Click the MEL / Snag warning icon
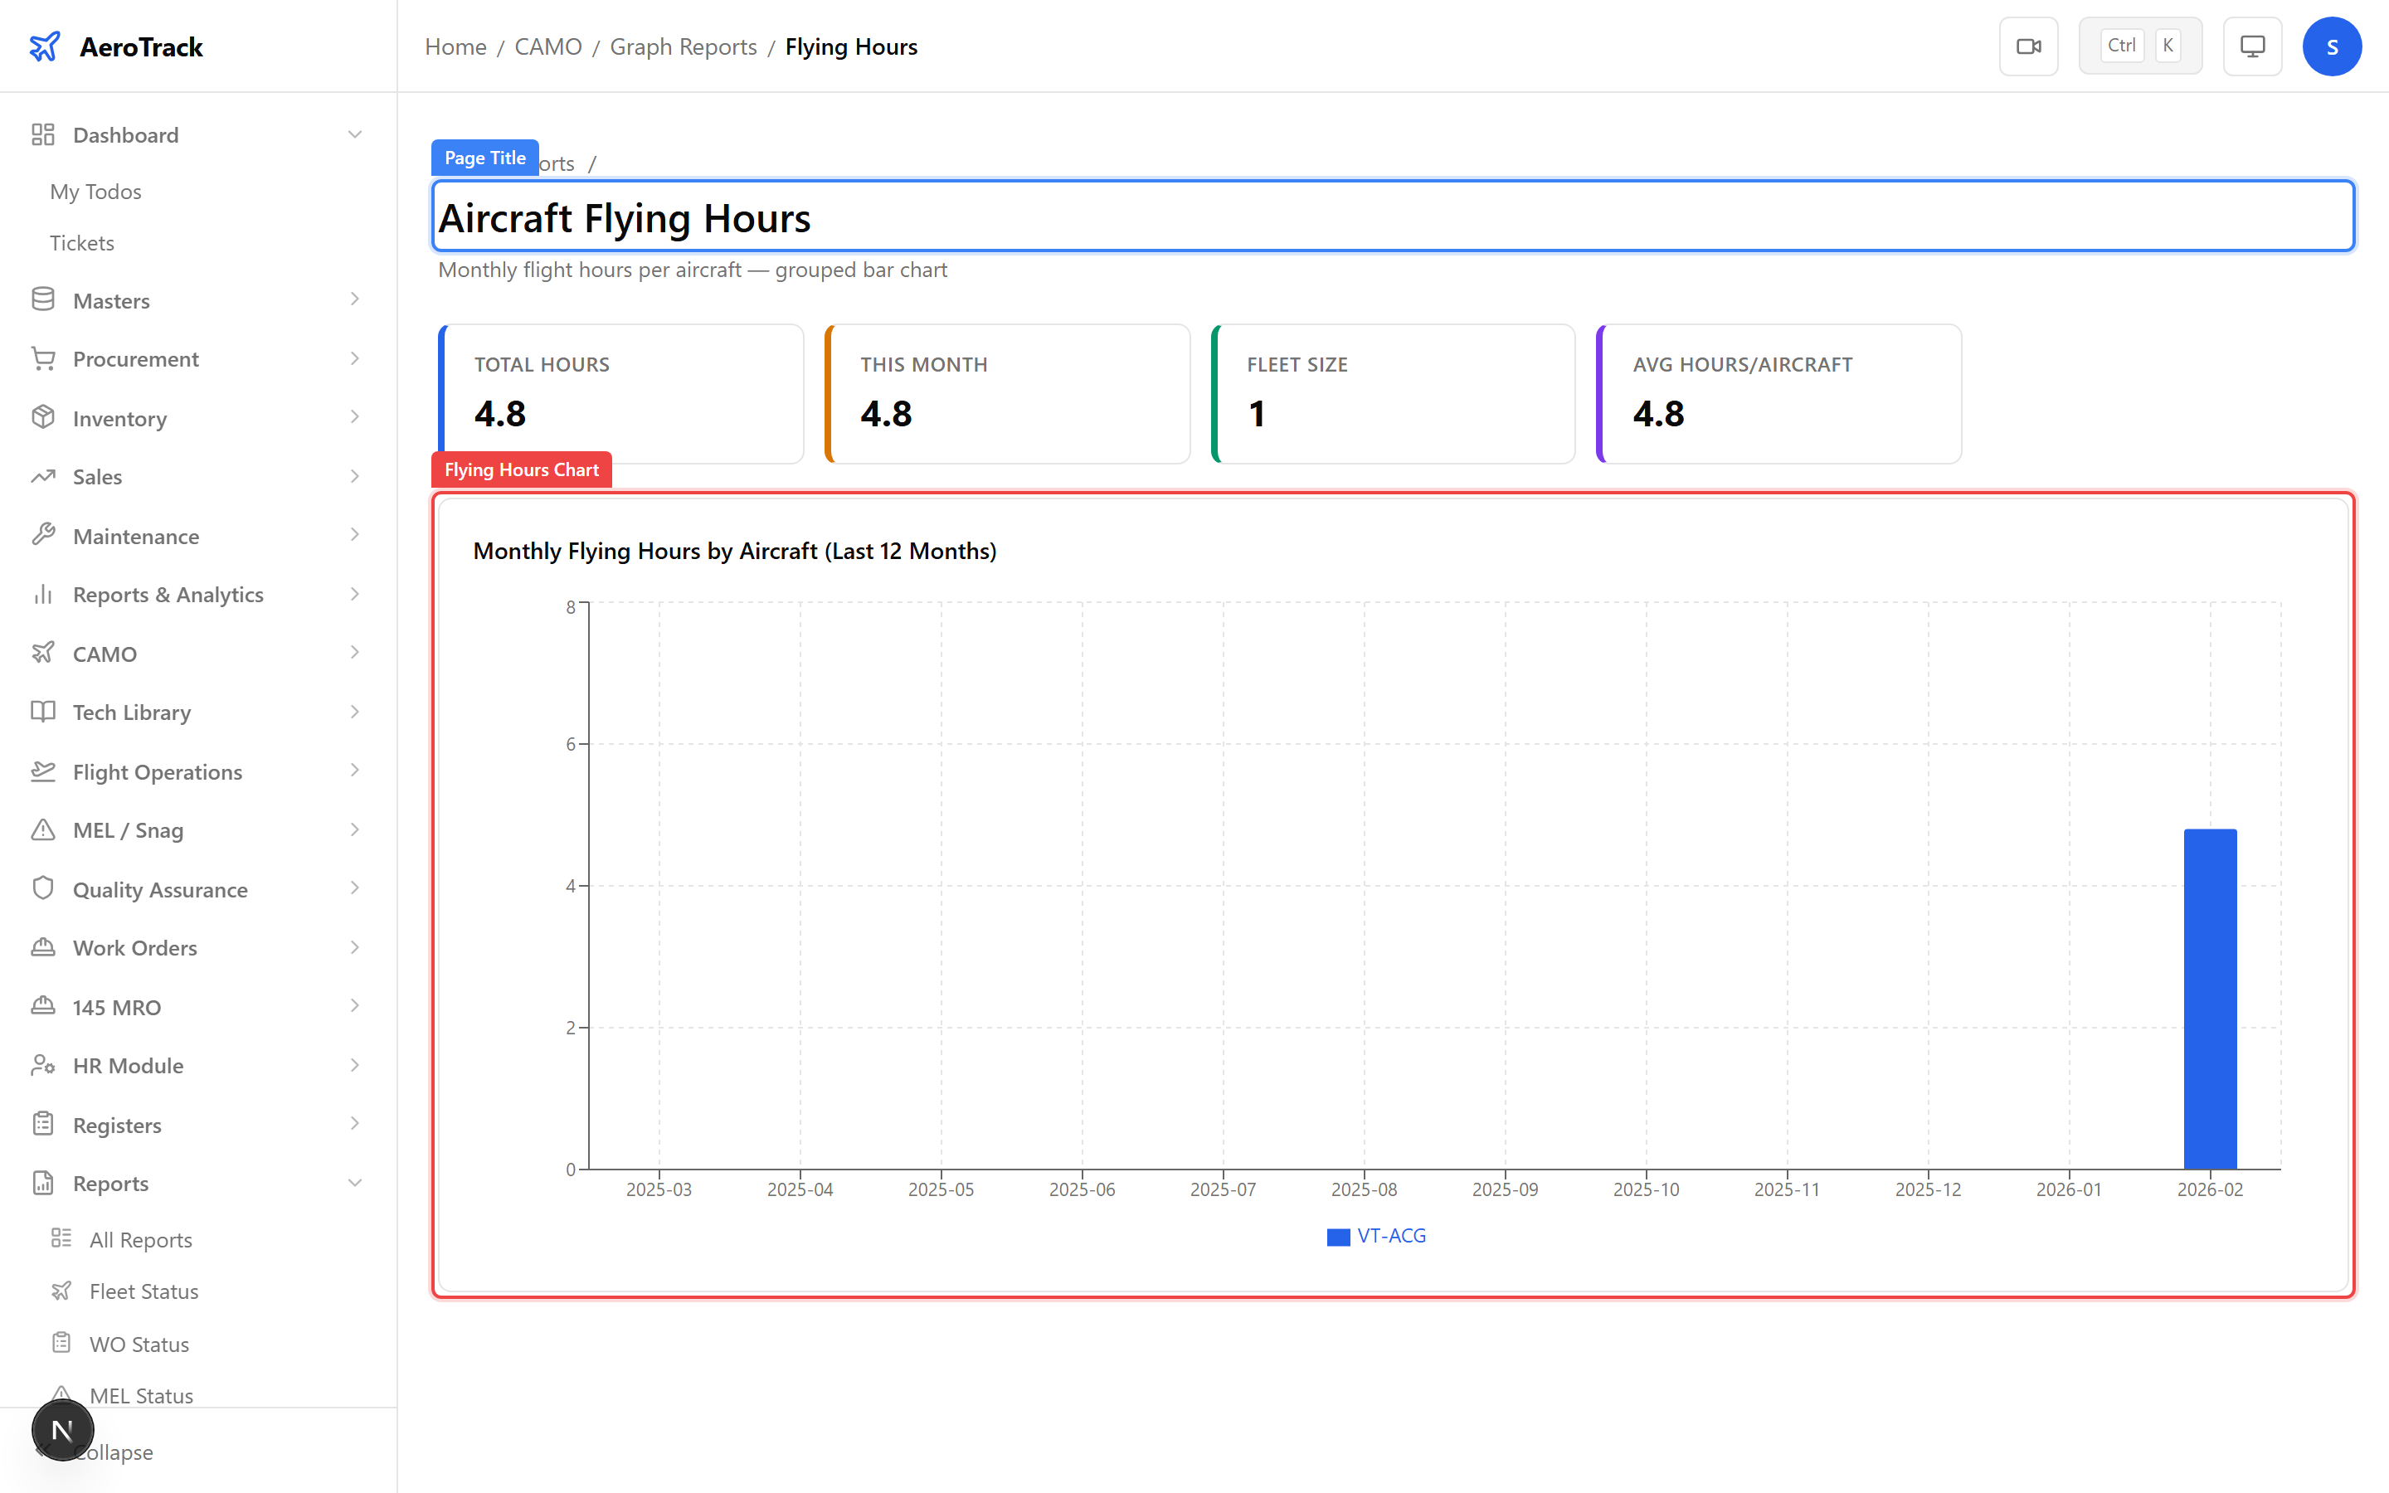 point(42,829)
